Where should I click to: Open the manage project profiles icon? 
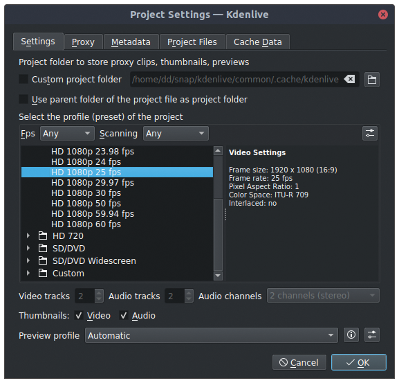[x=369, y=133]
